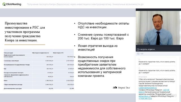Open the et@an2dom.ru email link

pos(145,96)
